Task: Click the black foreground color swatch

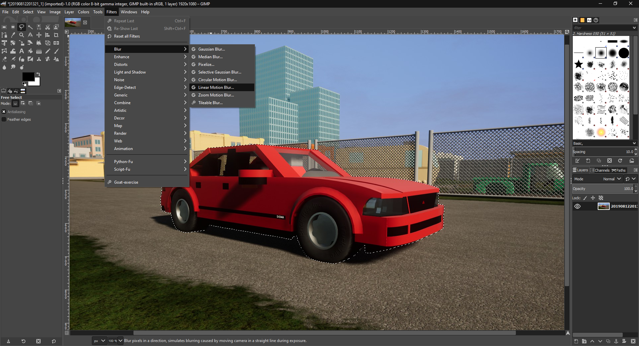Action: coord(28,77)
